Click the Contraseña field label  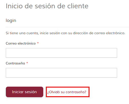pyautogui.click(x=15, y=63)
